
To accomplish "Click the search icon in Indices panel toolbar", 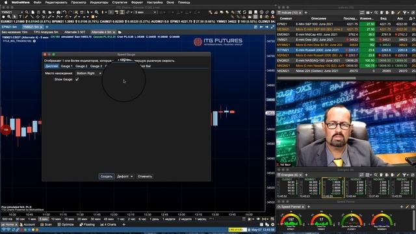I will pos(376,12).
